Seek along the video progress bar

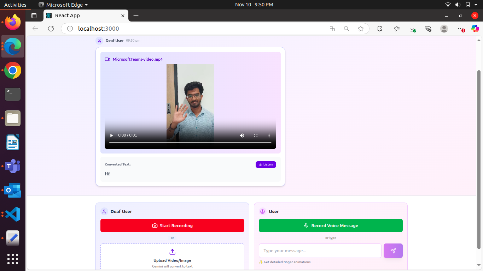(x=190, y=143)
